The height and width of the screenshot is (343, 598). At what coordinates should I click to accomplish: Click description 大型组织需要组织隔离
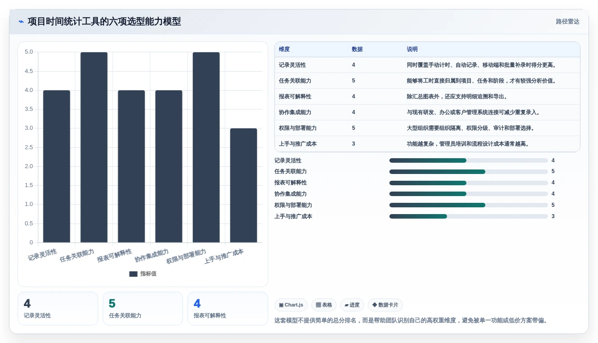[x=470, y=128]
